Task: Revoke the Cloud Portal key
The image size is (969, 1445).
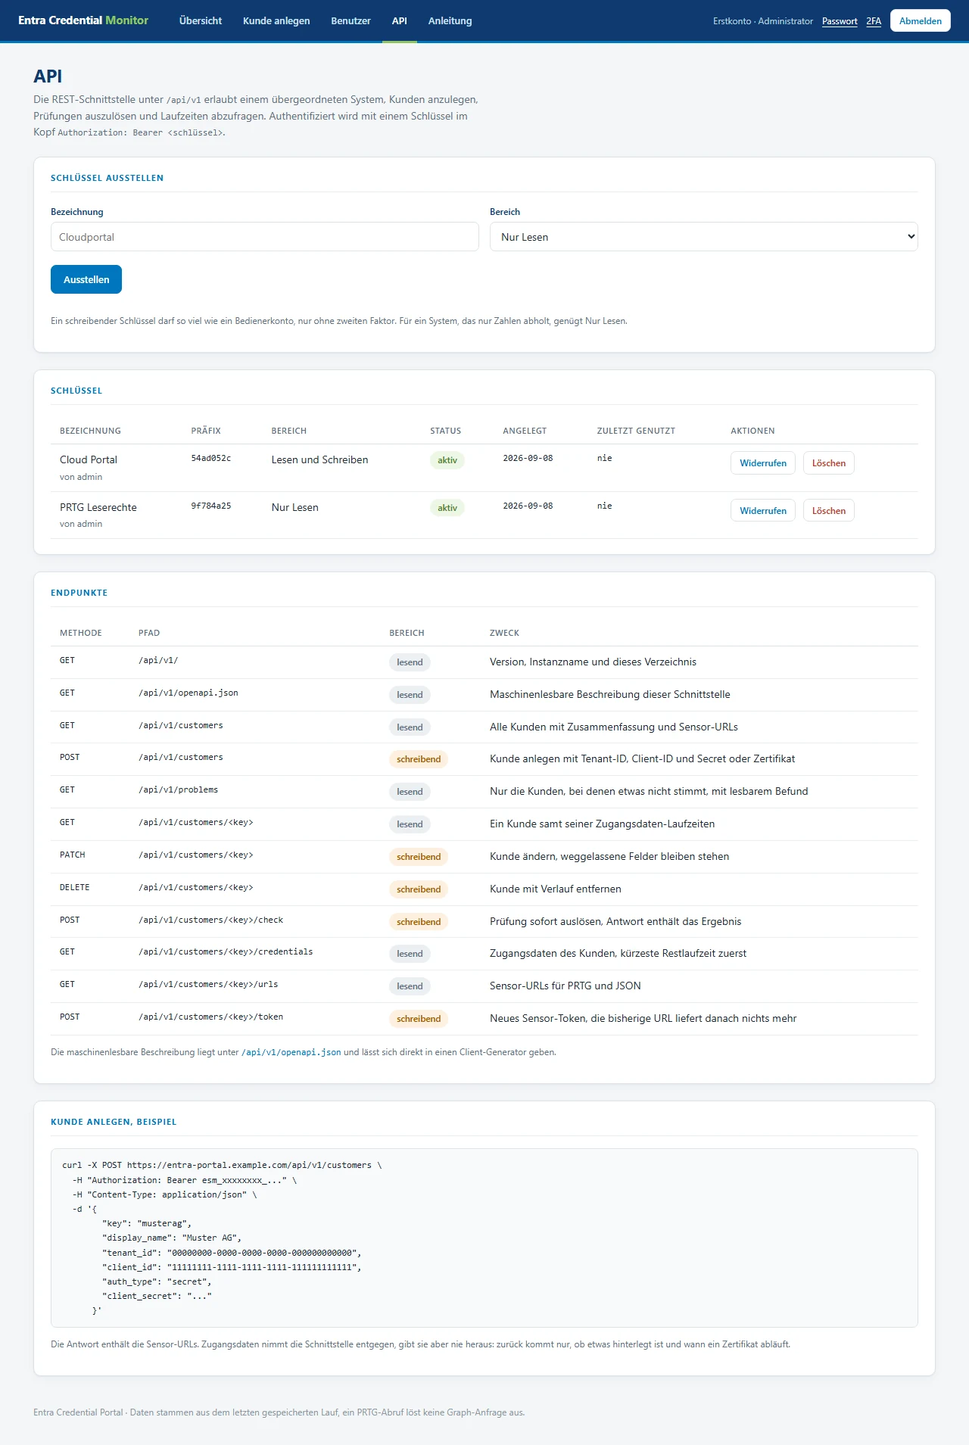Action: (763, 463)
